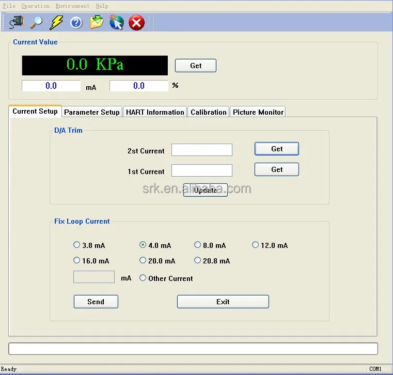The image size is (393, 375).
Task: Click the 2st Current input field
Action: point(202,150)
